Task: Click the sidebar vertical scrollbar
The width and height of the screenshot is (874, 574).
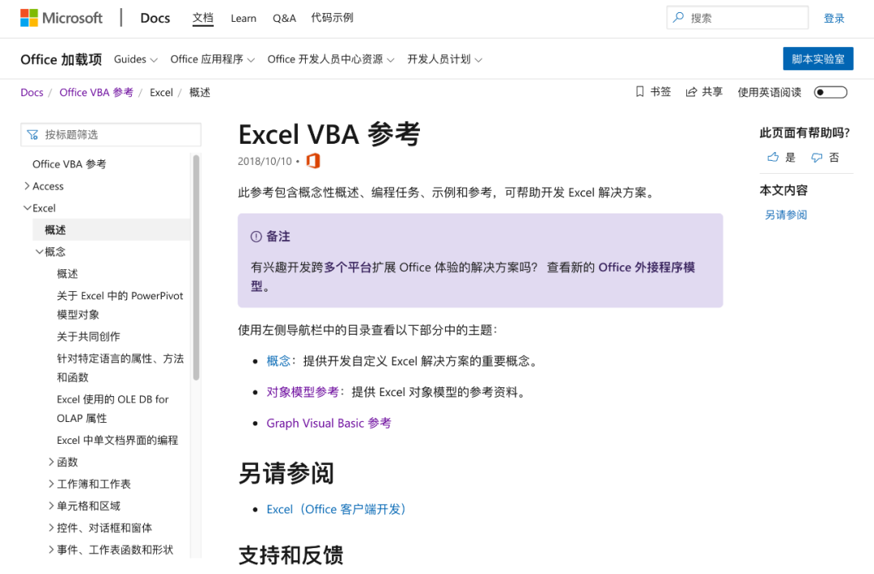Action: 196,268
